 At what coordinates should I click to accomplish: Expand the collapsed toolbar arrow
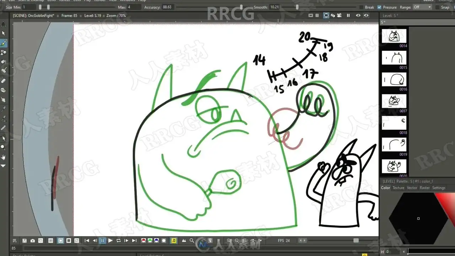tap(4, 166)
